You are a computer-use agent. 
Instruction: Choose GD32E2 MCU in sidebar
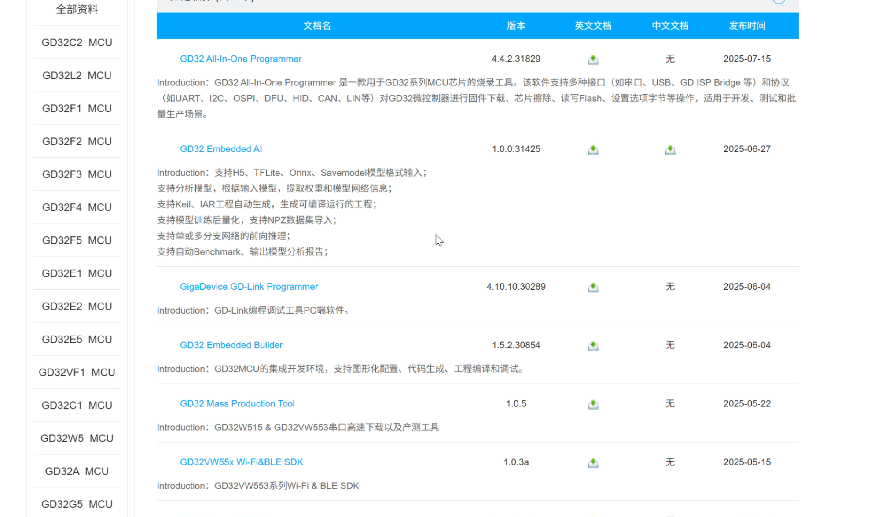tap(77, 307)
